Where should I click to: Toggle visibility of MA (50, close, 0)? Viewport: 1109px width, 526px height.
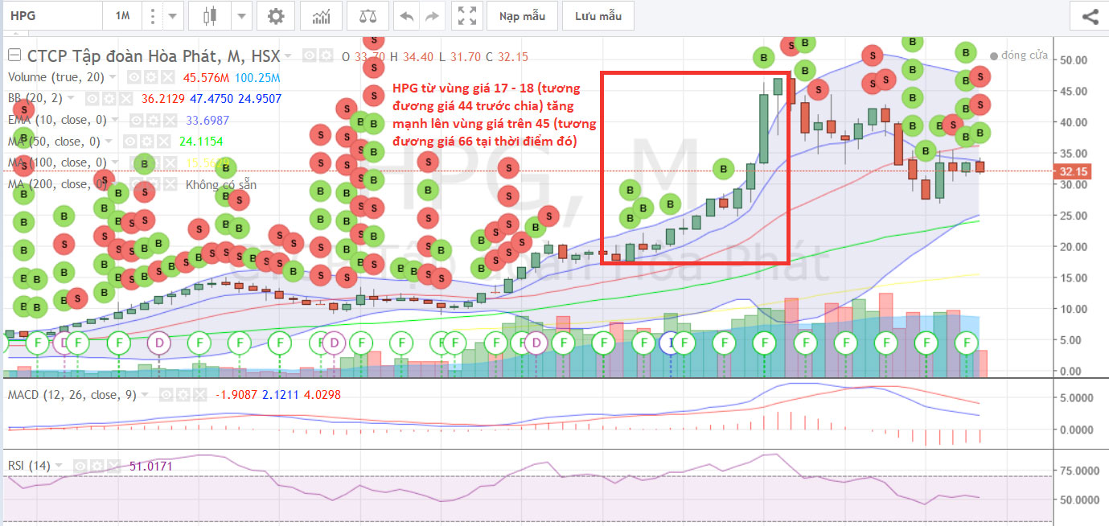[x=130, y=142]
